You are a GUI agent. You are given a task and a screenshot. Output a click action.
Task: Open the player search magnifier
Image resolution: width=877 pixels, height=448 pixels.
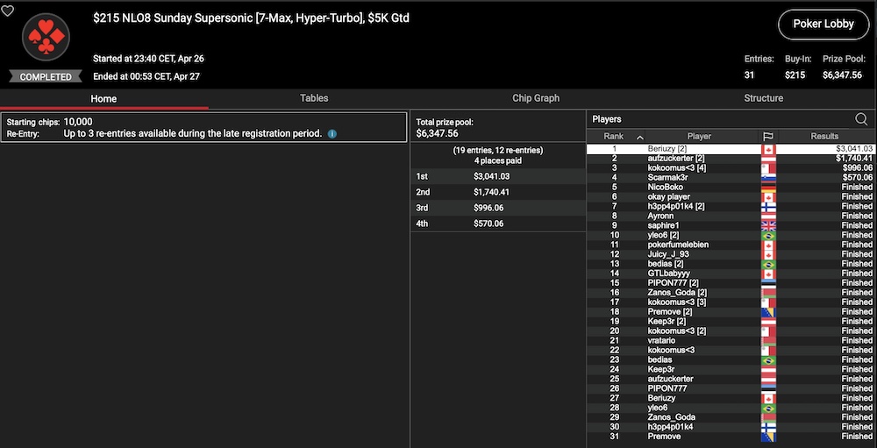[861, 119]
